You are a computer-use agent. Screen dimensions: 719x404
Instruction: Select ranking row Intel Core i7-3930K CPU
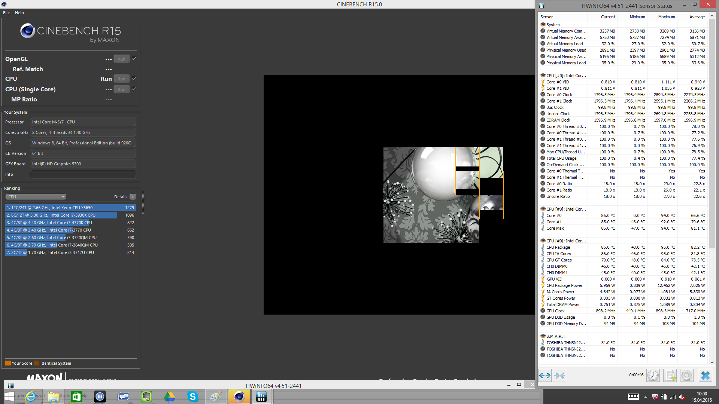(x=70, y=215)
